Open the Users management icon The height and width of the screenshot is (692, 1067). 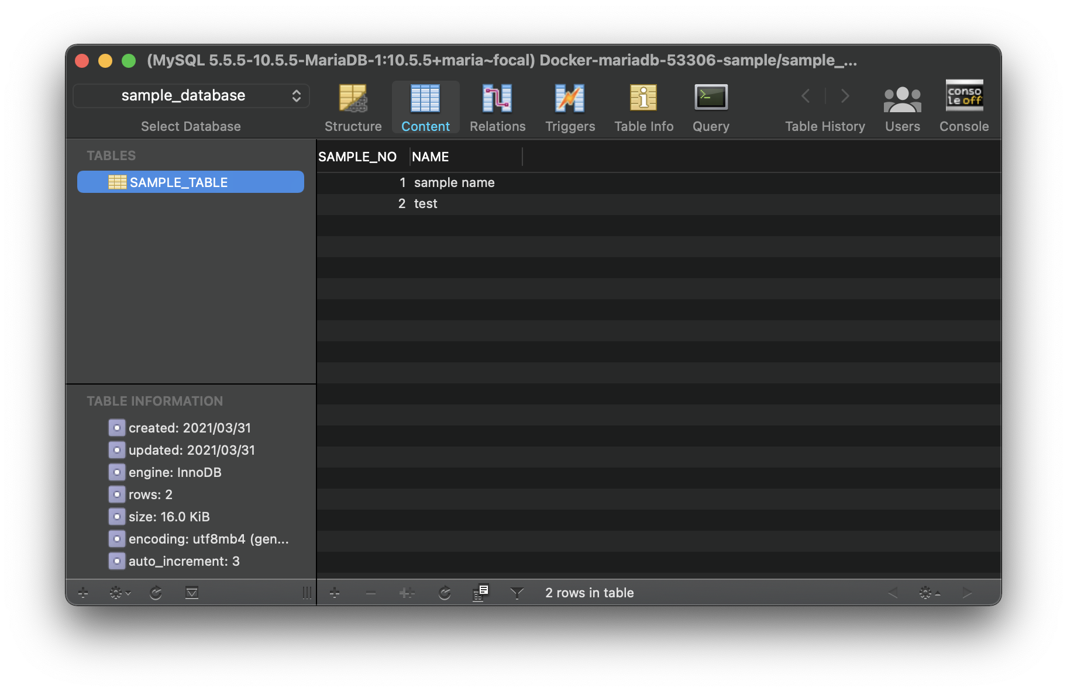tap(902, 108)
